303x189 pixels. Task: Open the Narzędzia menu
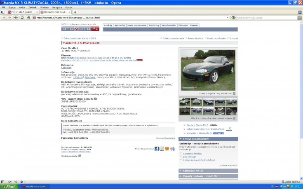(x=57, y=7)
